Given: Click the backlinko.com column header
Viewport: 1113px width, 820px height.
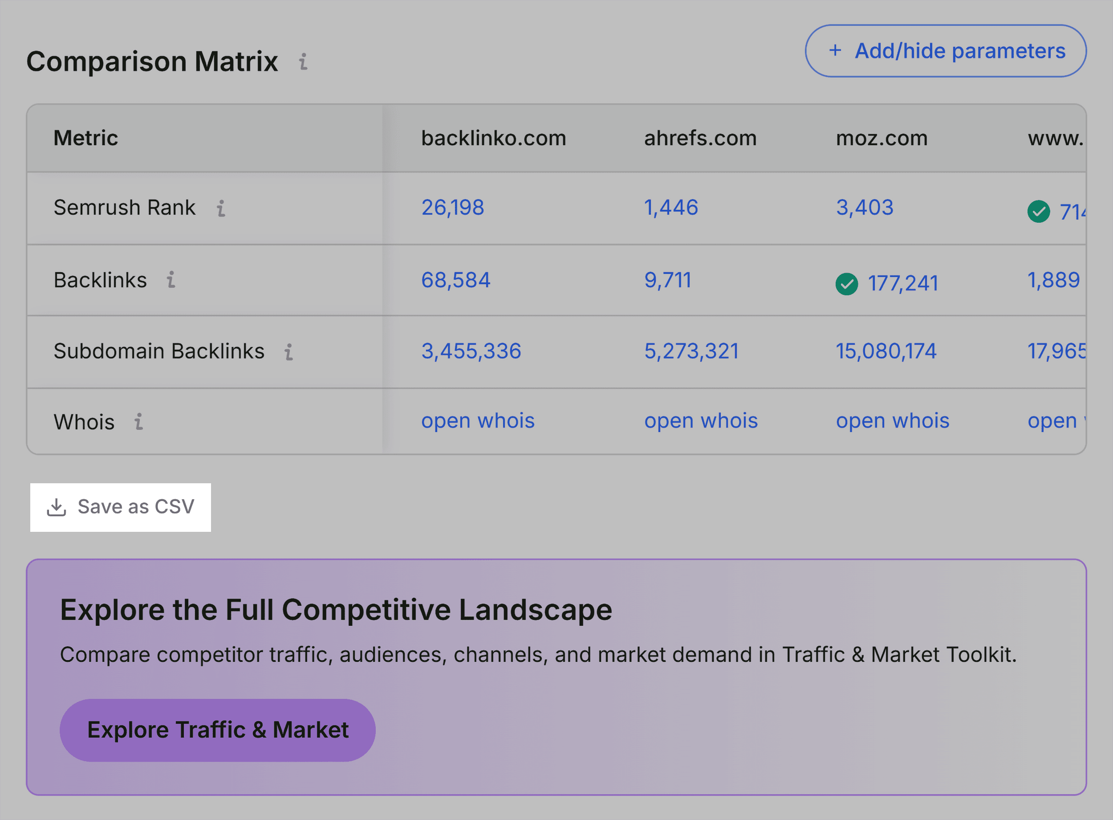Looking at the screenshot, I should coord(494,138).
